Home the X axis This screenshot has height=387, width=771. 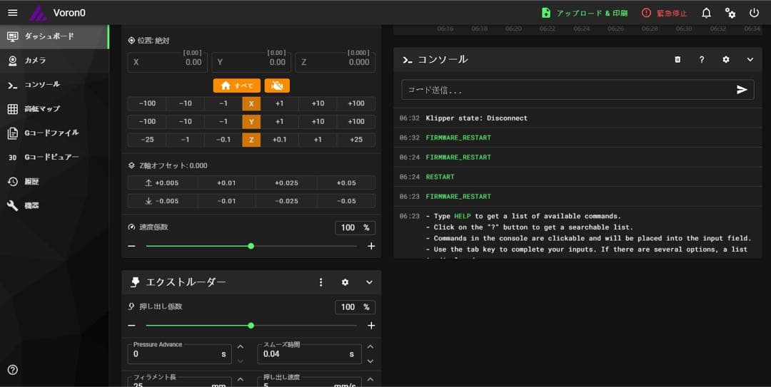point(251,103)
